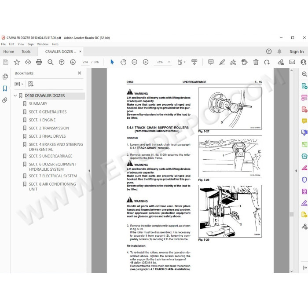Open the View menu
Viewport: 308px width, 308px height.
point(21,44)
